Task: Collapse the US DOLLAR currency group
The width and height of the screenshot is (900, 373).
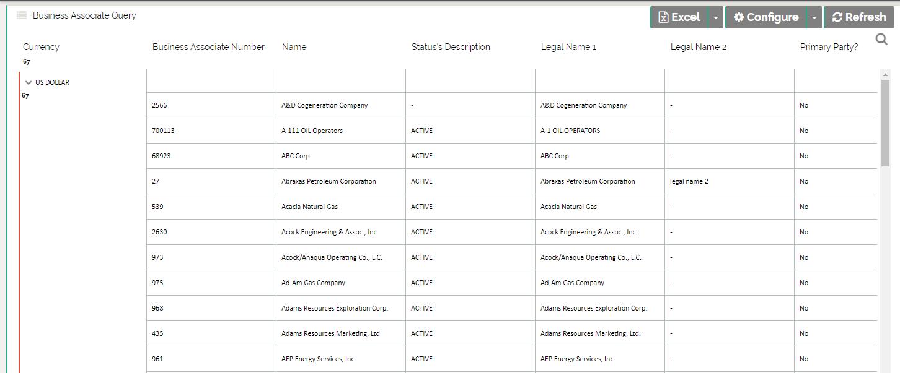Action: [x=29, y=82]
